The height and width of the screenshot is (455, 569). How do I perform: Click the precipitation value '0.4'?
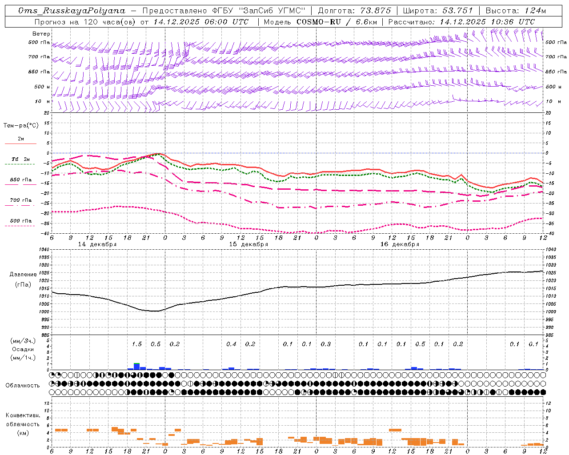231,344
